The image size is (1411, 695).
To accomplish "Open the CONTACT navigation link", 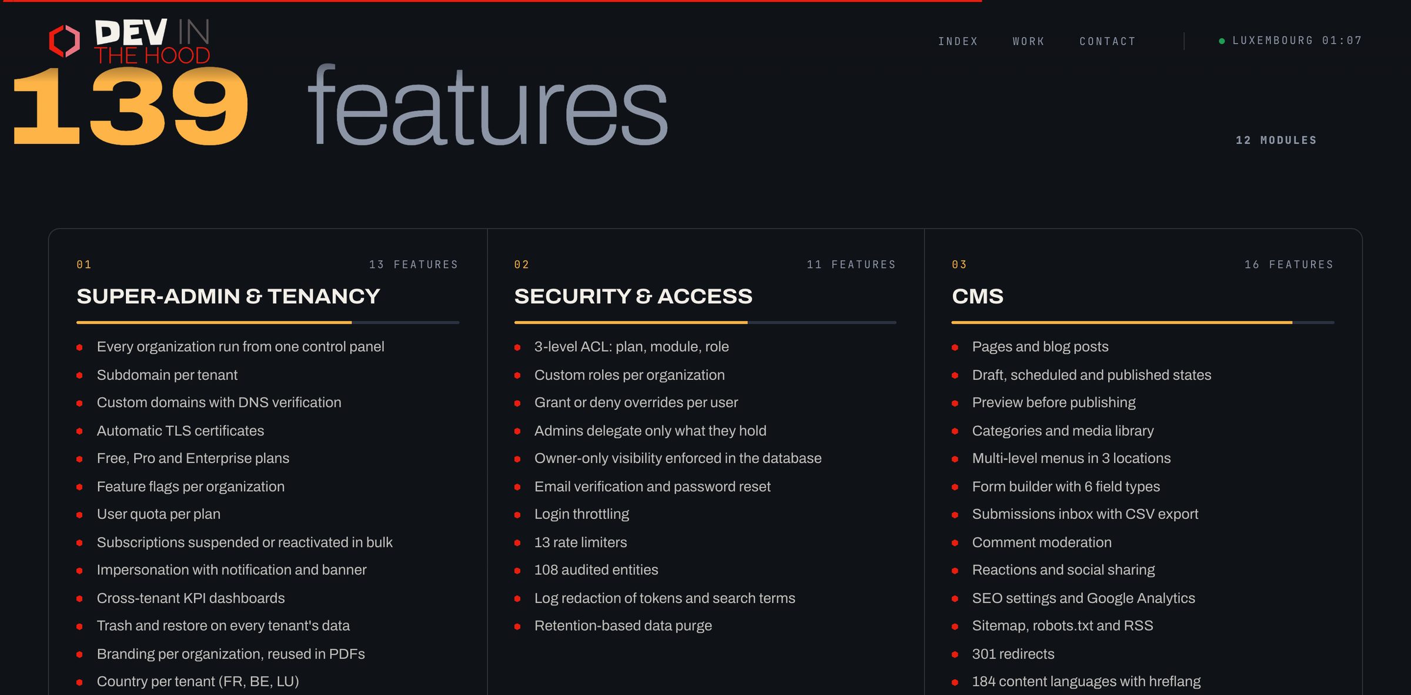I will coord(1107,41).
